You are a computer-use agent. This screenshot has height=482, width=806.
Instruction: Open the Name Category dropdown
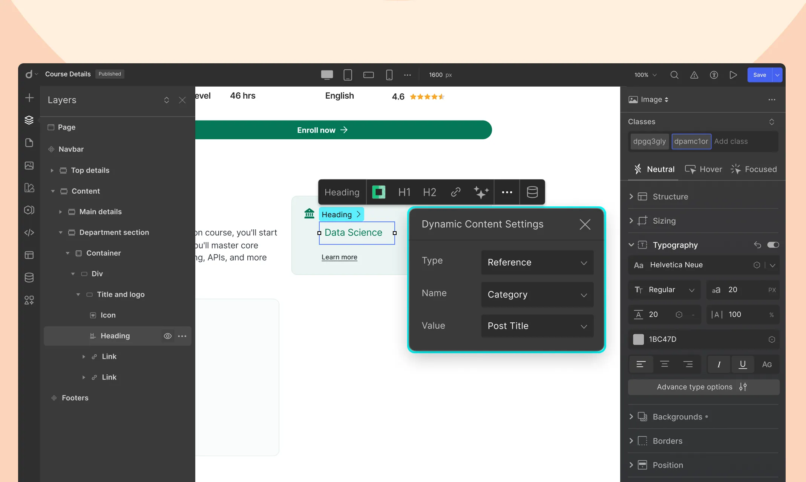pyautogui.click(x=537, y=294)
